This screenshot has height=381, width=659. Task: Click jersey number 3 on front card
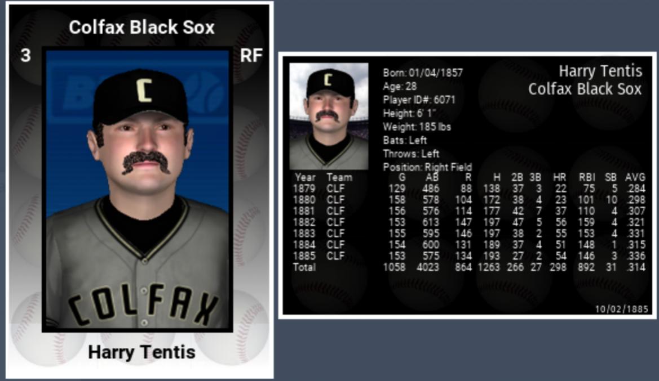coord(25,55)
